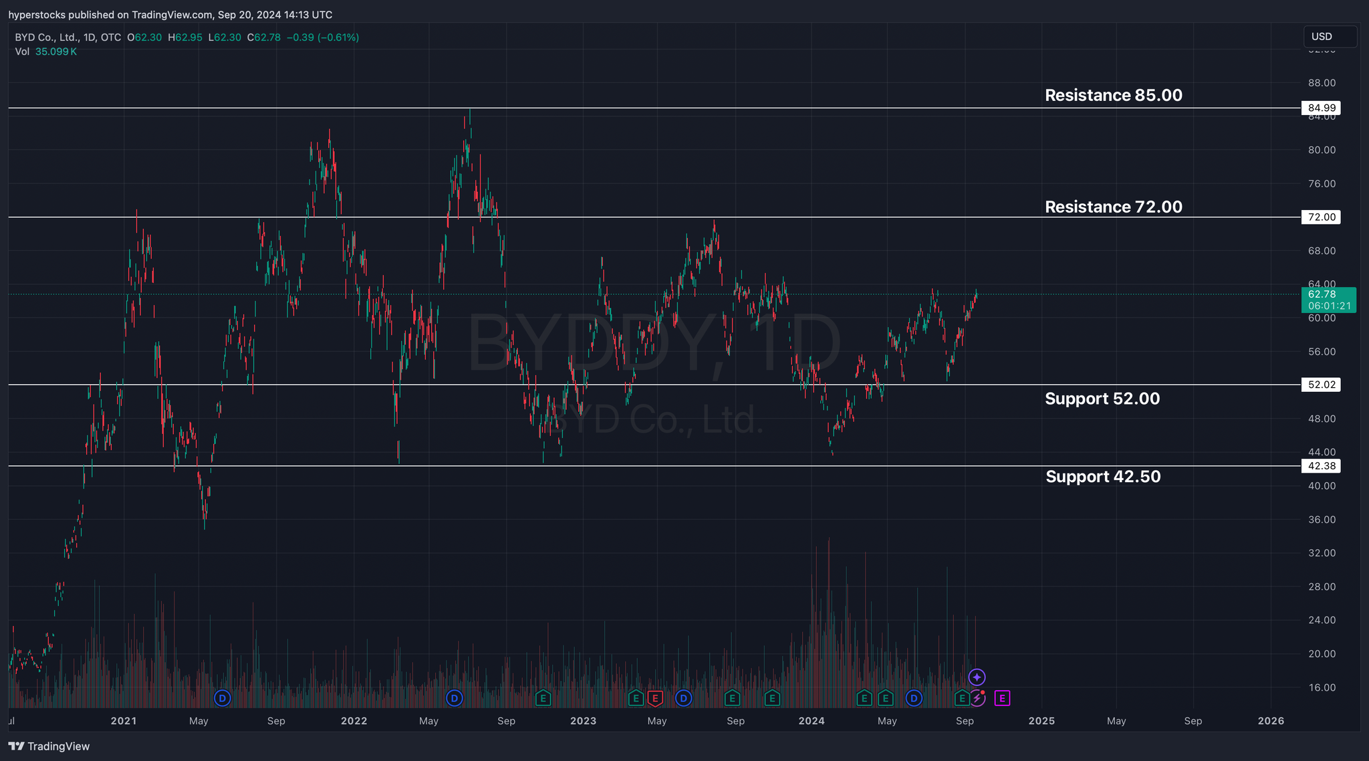This screenshot has width=1369, height=761.
Task: Click the 2025 label on time axis
Action: click(x=1041, y=721)
